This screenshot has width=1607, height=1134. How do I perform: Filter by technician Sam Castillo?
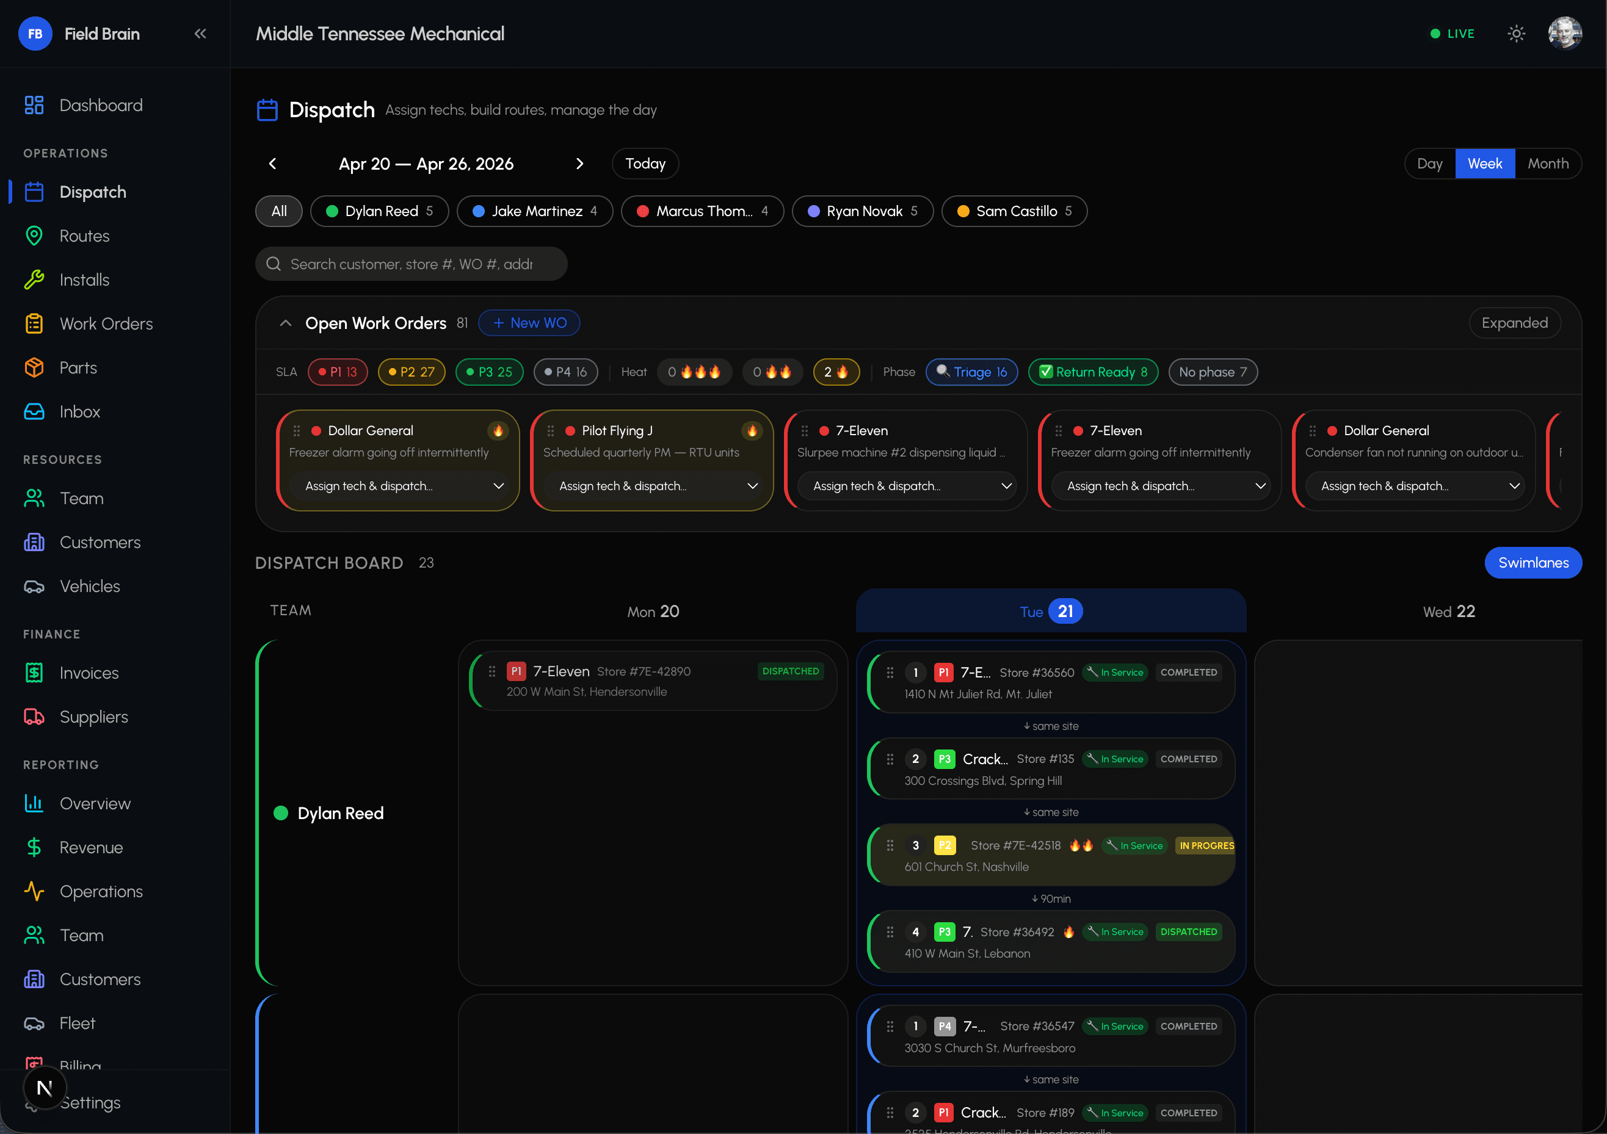click(x=1015, y=211)
